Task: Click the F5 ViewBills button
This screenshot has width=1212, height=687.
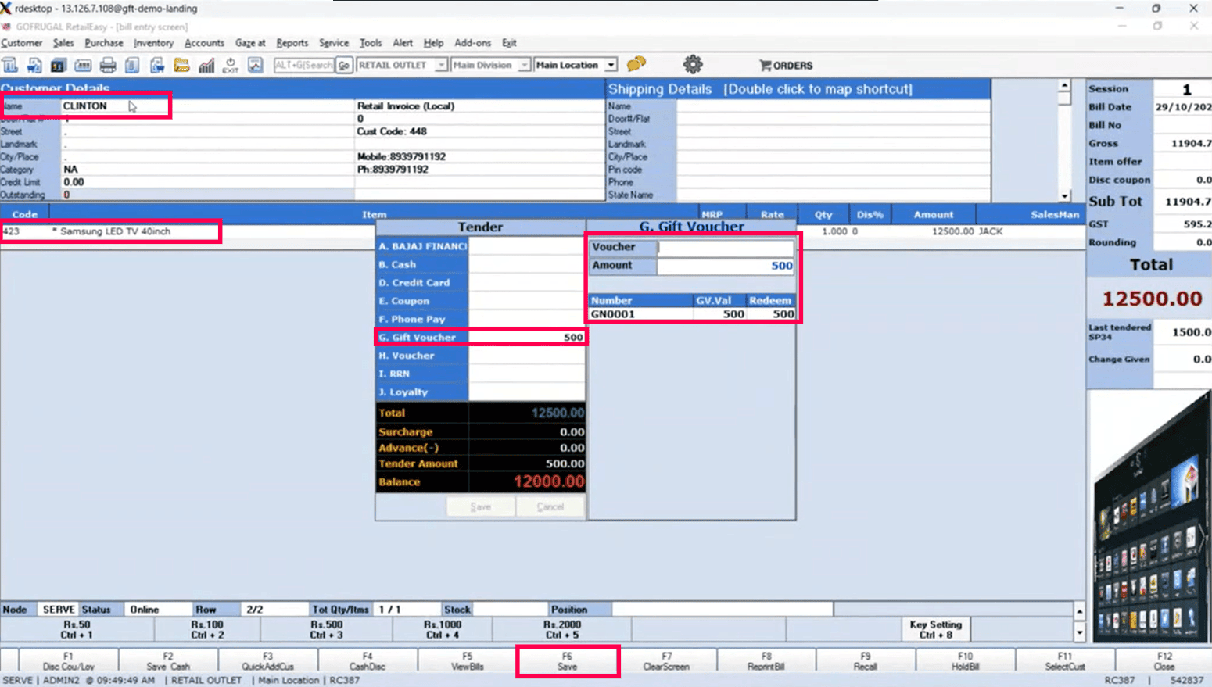Action: [x=467, y=661]
